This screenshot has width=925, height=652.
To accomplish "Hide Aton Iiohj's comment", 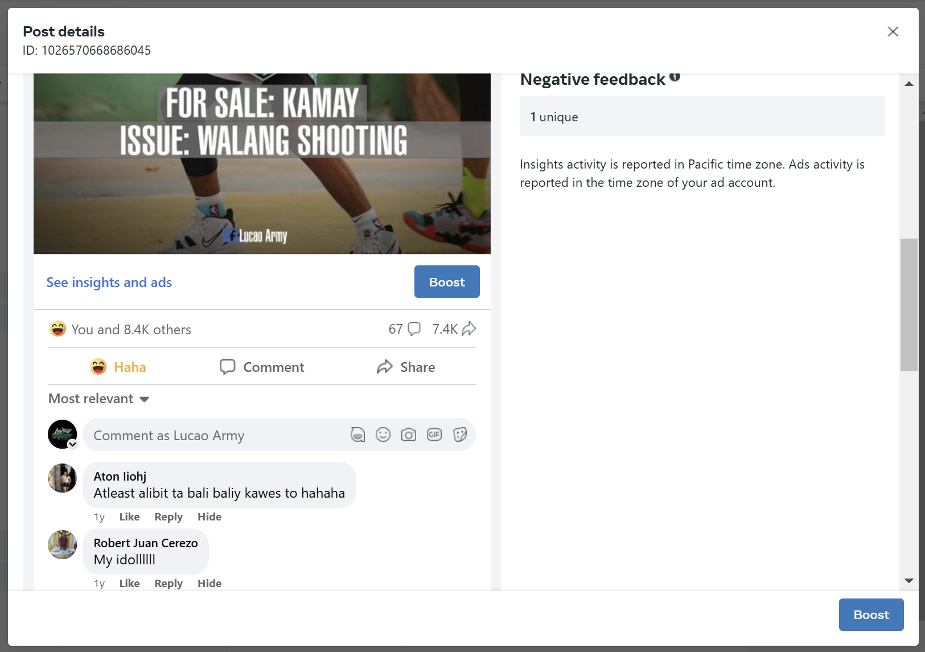I will 209,517.
